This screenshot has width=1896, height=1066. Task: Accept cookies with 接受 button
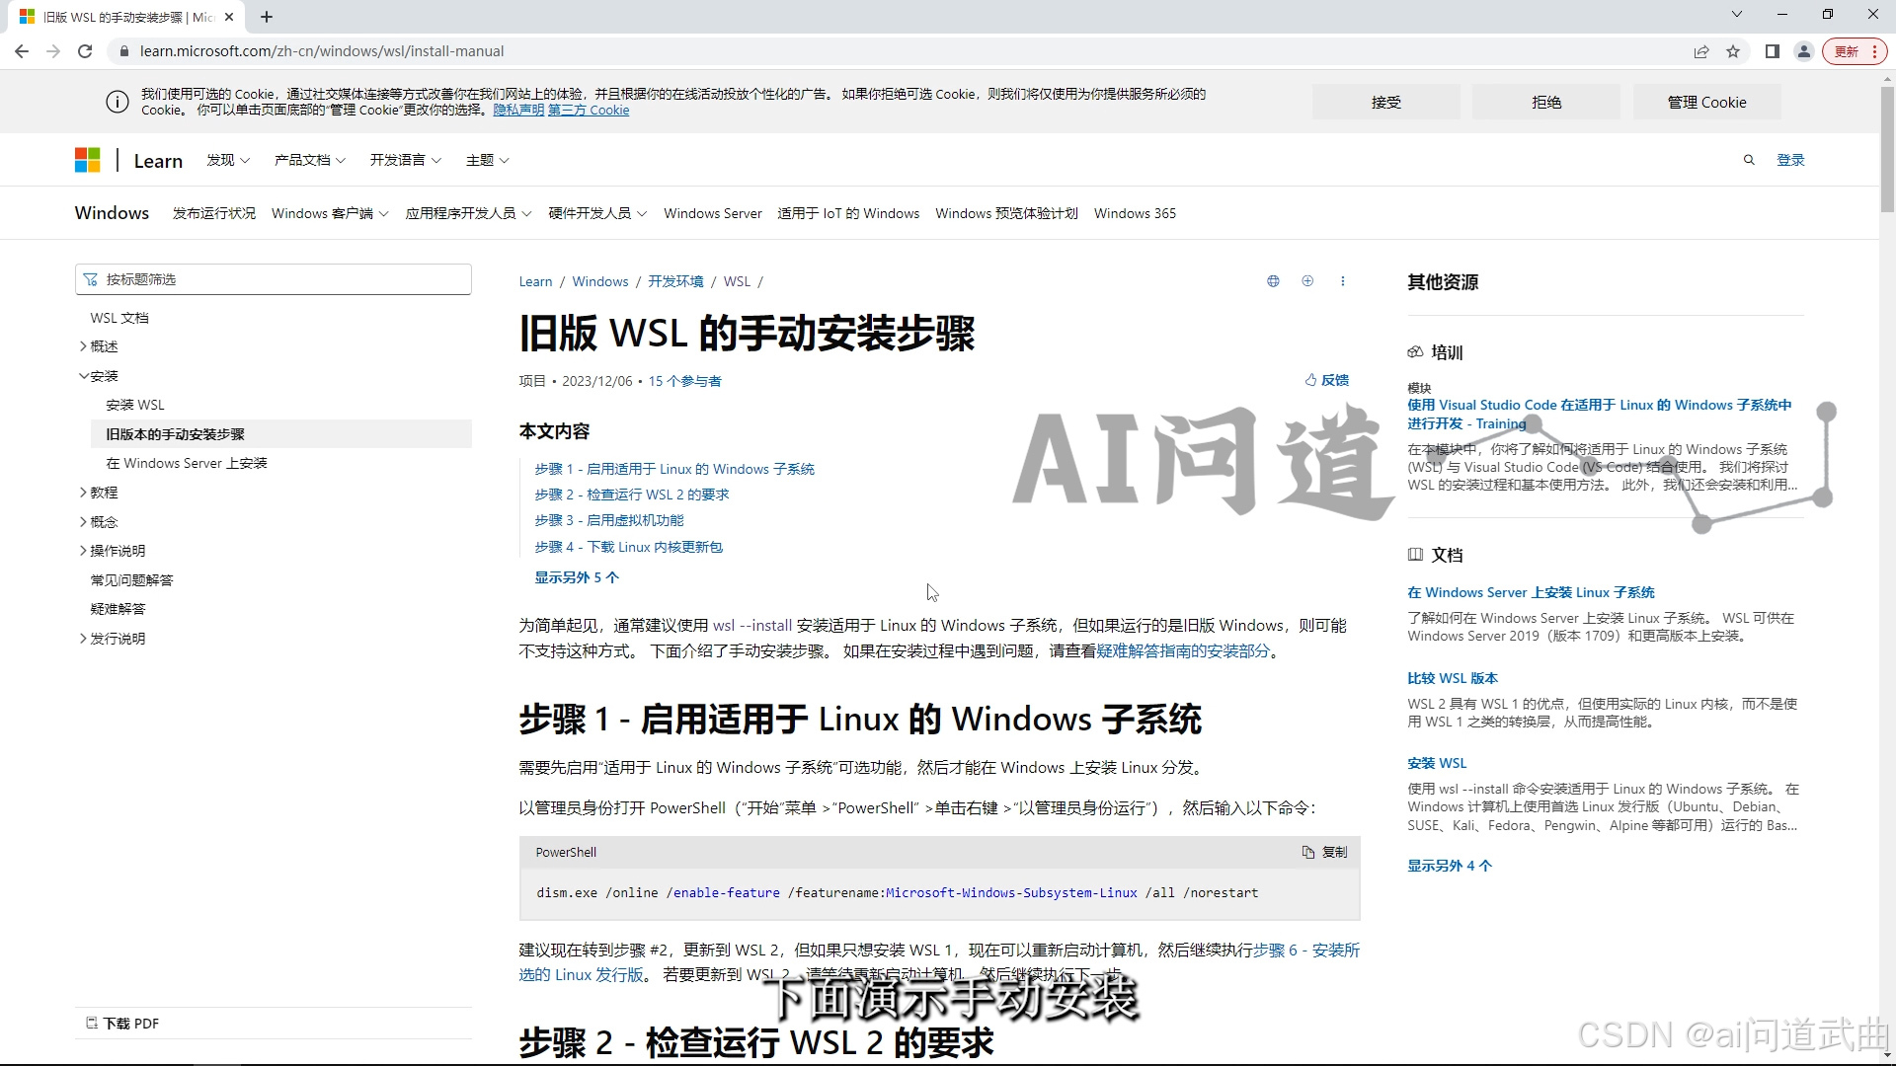1385,102
